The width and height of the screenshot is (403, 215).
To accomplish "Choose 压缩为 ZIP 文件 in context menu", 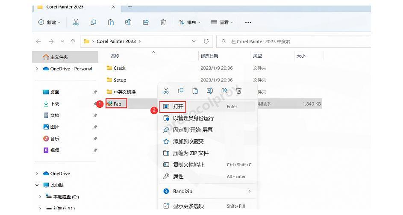I will 207,153.
